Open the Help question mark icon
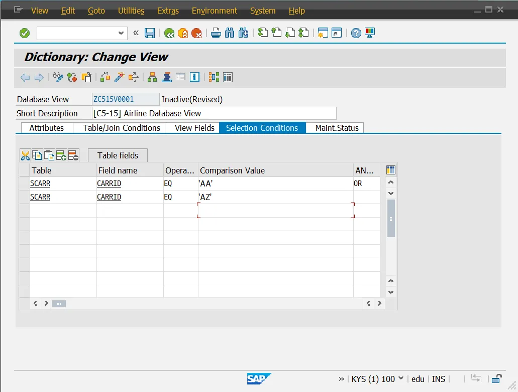The width and height of the screenshot is (518, 392). (356, 33)
